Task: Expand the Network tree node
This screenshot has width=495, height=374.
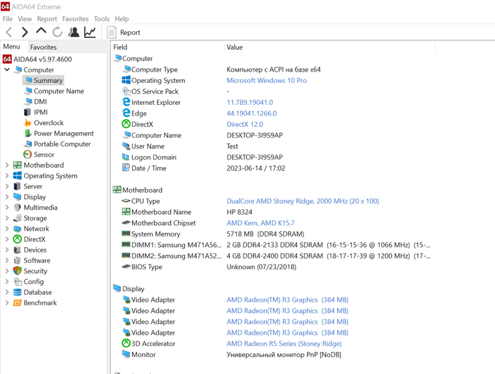Action: coord(7,229)
